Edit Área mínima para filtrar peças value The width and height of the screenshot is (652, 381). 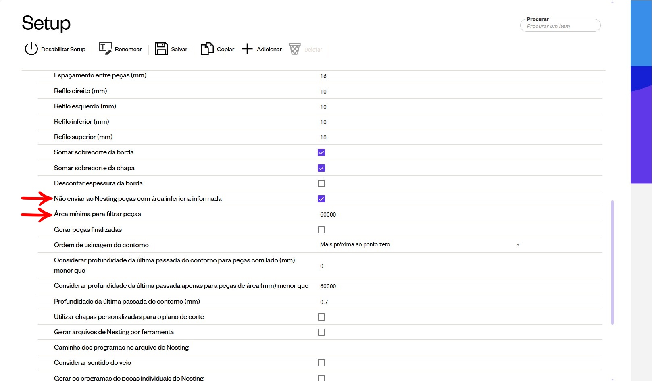[328, 214]
